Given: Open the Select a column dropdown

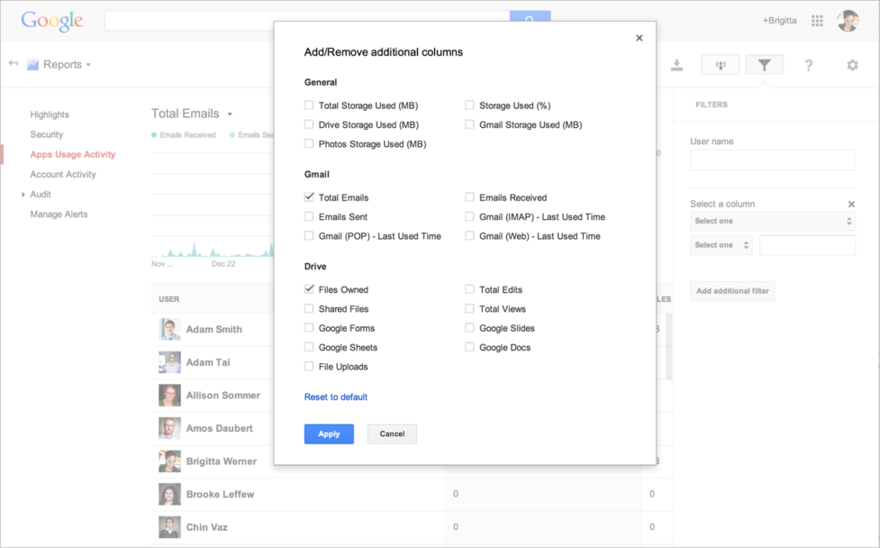Looking at the screenshot, I should click(x=772, y=221).
